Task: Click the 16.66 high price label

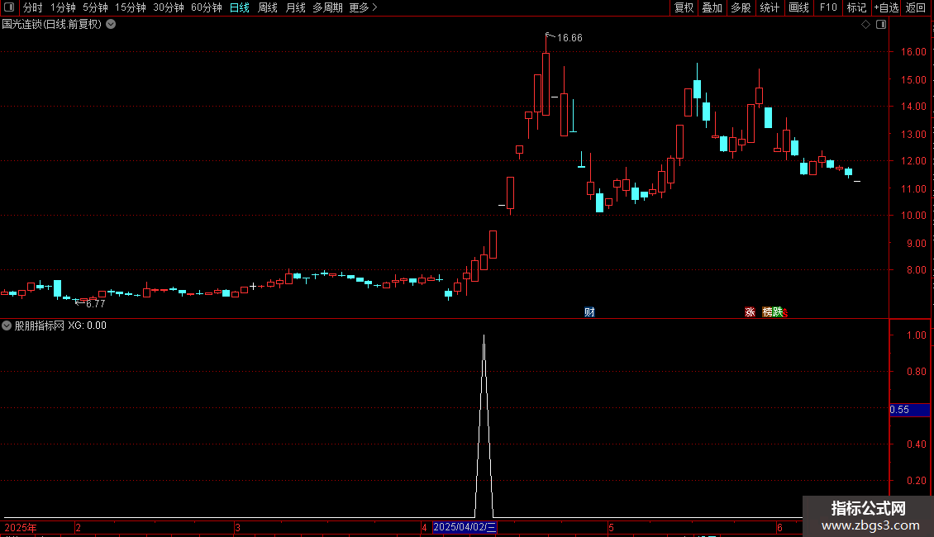Action: [569, 38]
